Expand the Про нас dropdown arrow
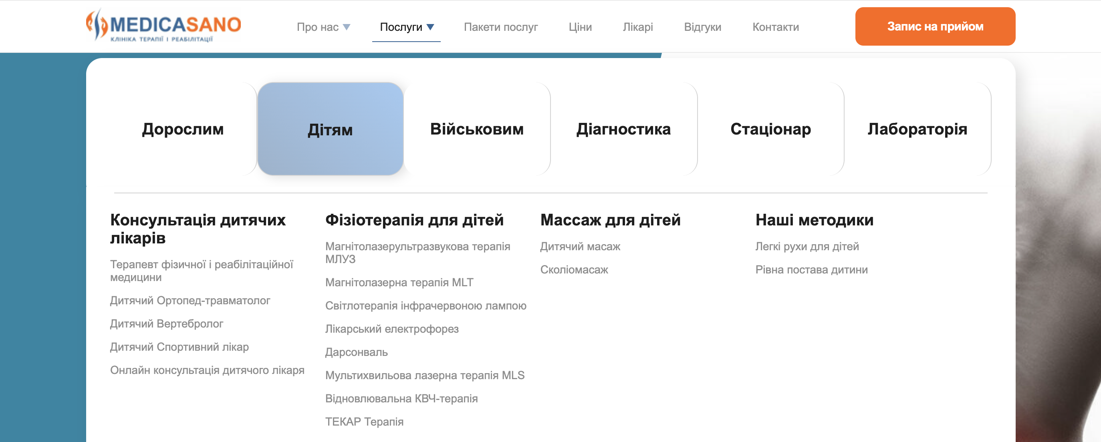 (x=347, y=27)
